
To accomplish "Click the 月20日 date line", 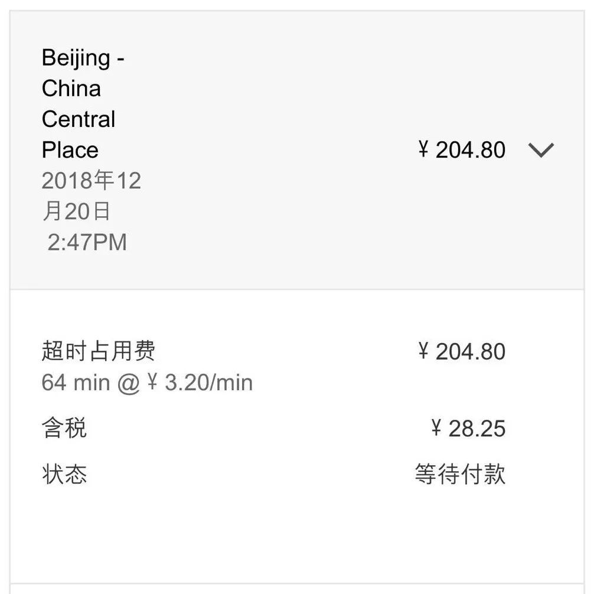I will click(76, 211).
